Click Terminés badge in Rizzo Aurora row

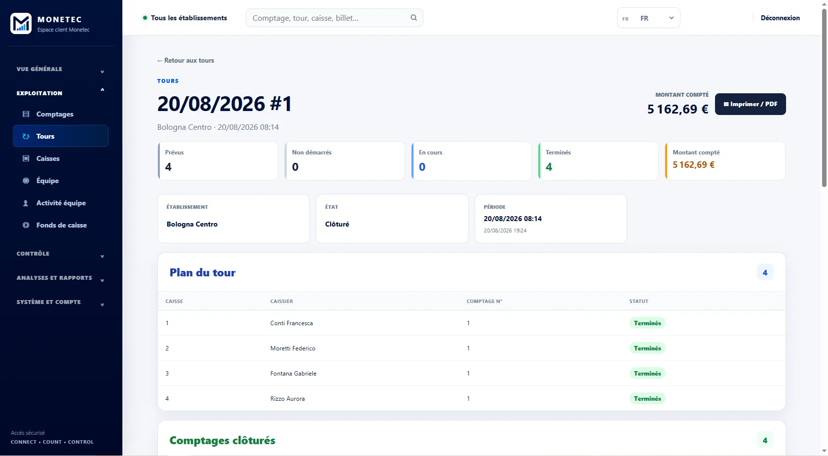(x=647, y=399)
